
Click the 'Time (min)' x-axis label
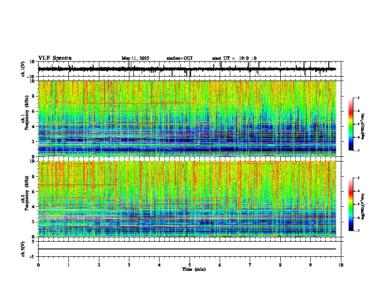pos(194,269)
